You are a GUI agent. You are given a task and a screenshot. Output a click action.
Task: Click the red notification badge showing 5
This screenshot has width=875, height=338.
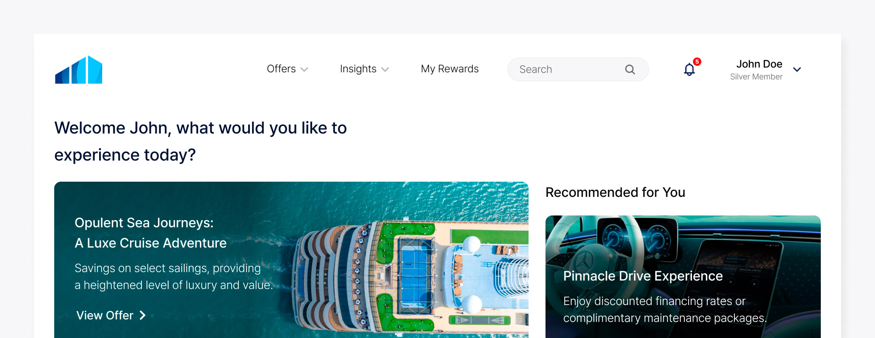pos(697,62)
